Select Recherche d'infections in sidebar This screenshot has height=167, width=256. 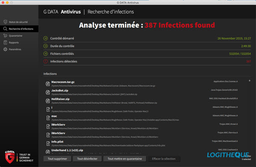[19, 29]
